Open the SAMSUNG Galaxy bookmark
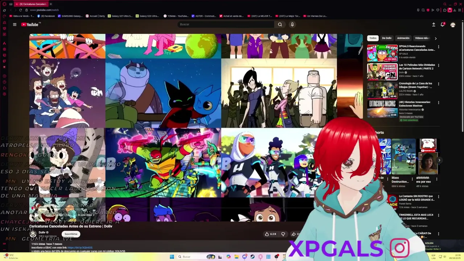The image size is (464, 261). coord(70,16)
